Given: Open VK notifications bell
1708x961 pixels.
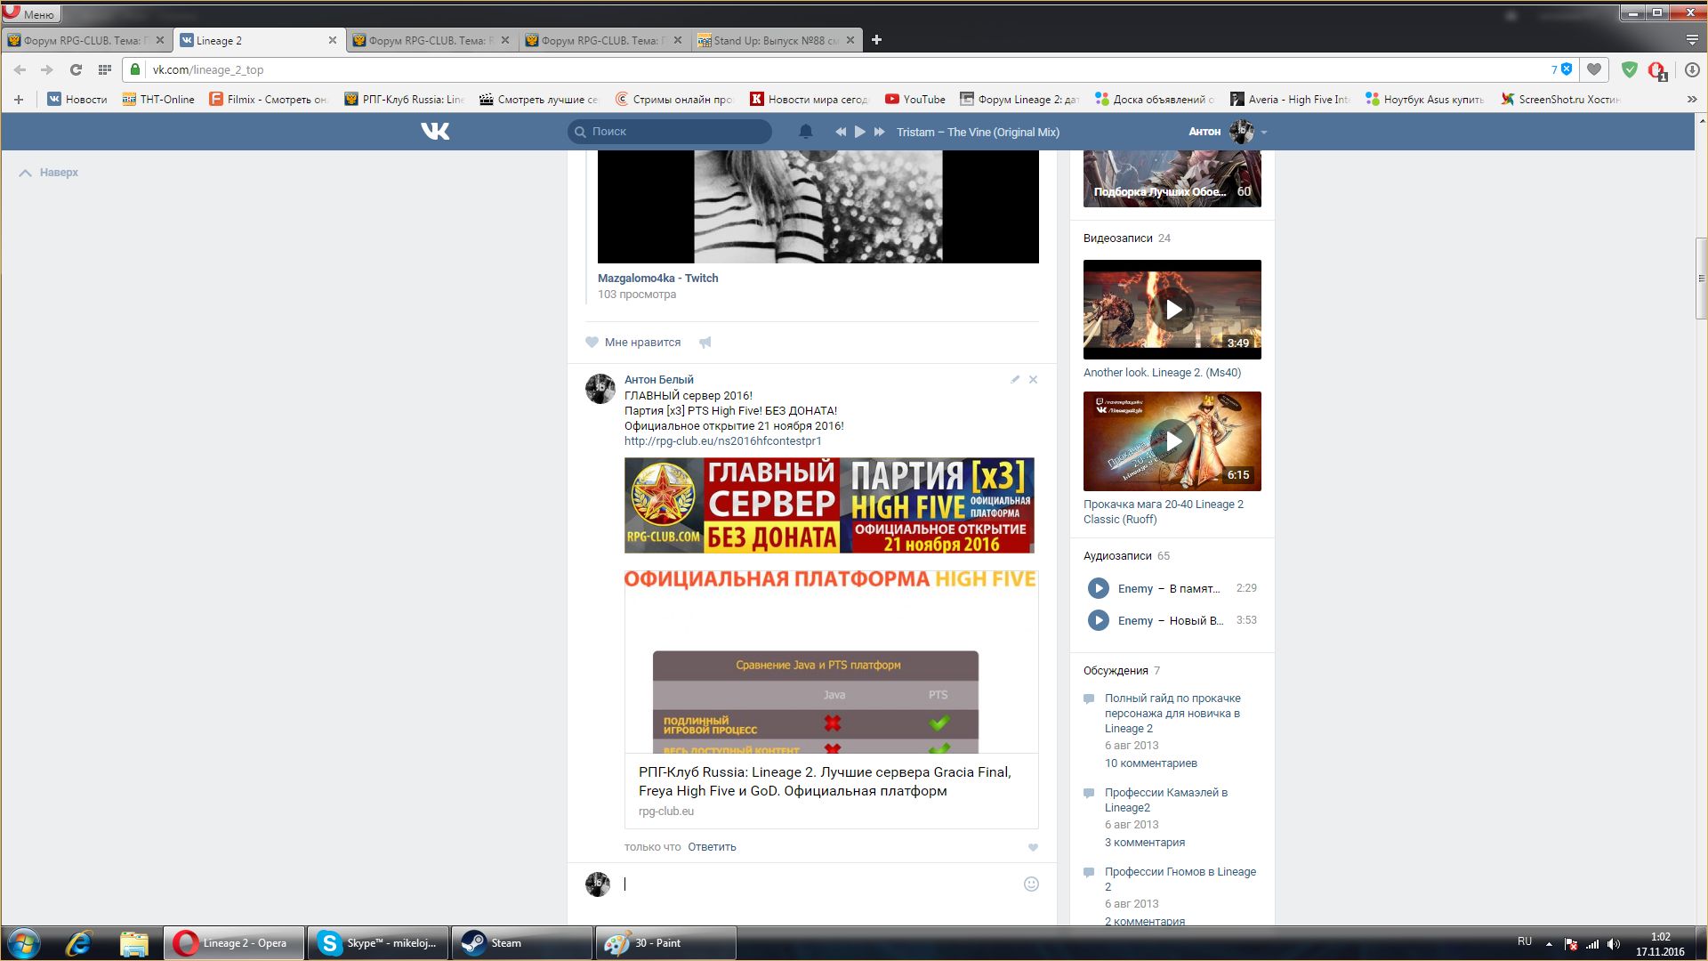Looking at the screenshot, I should 805,132.
